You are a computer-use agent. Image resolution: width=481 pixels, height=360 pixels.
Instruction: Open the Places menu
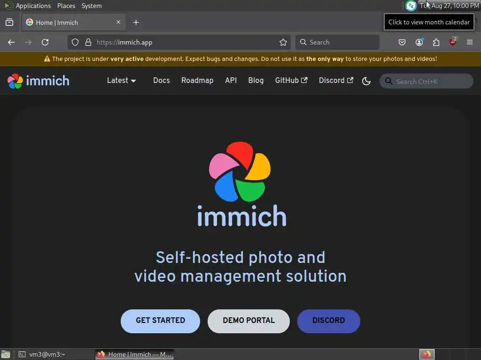point(66,6)
